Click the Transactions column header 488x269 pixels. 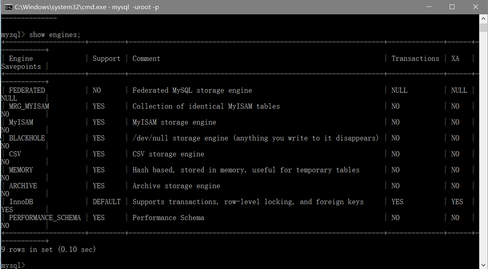(415, 58)
